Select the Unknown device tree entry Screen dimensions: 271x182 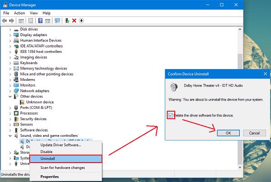[40, 102]
